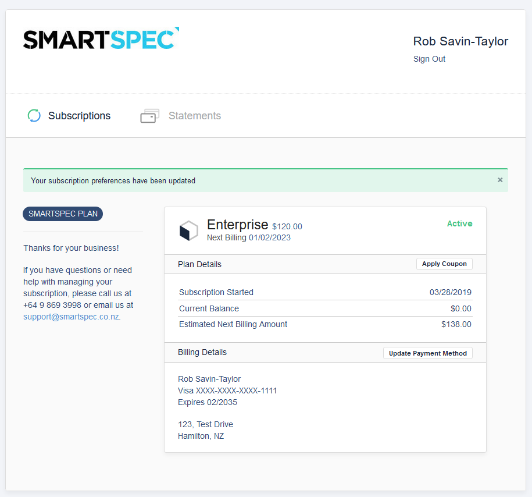The image size is (532, 497).
Task: Click the SmartSpec logo
Action: [101, 38]
